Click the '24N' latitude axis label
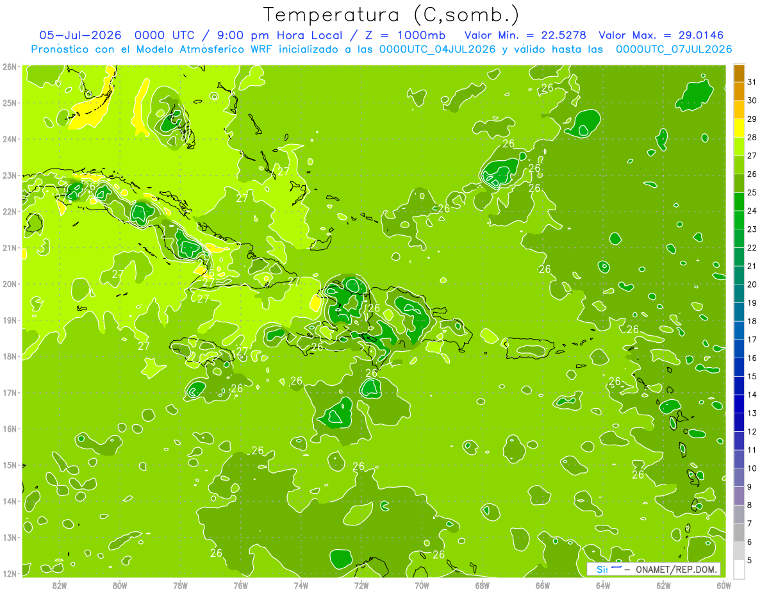The width and height of the screenshot is (769, 594). click(x=9, y=139)
